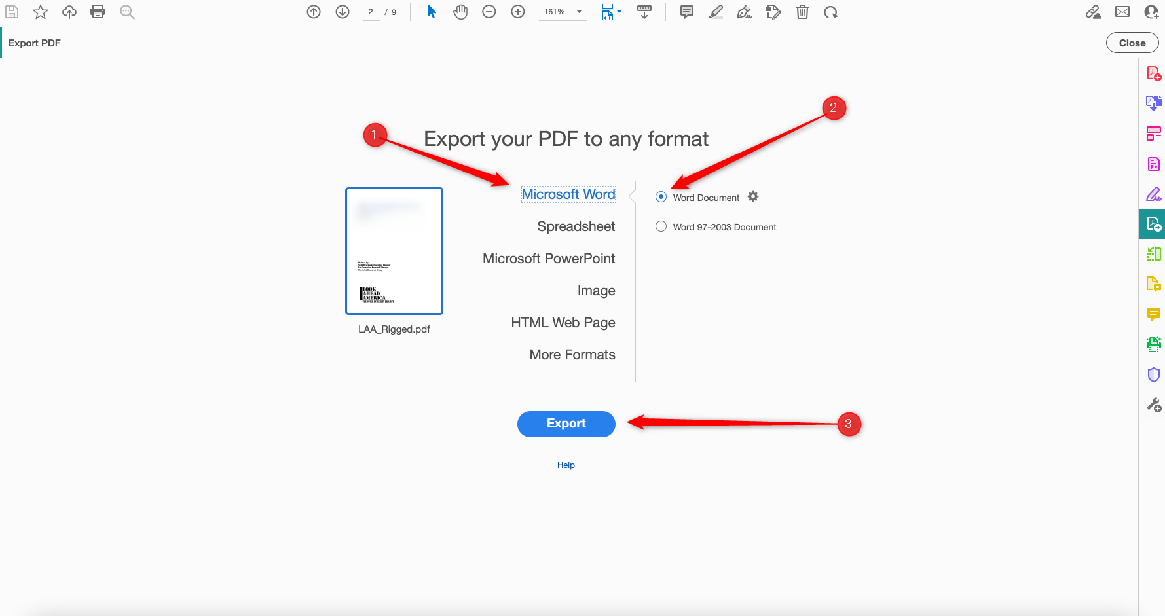Open the Organize Pages tool

pyautogui.click(x=1154, y=133)
